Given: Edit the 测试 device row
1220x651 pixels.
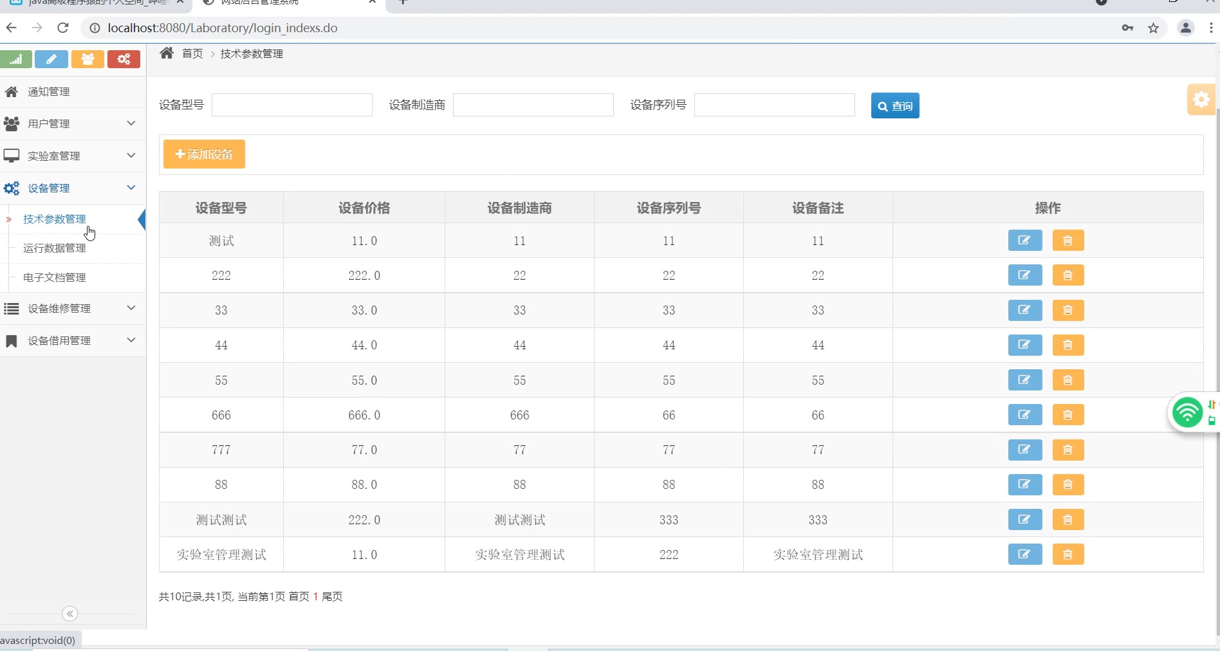Looking at the screenshot, I should coord(1024,241).
